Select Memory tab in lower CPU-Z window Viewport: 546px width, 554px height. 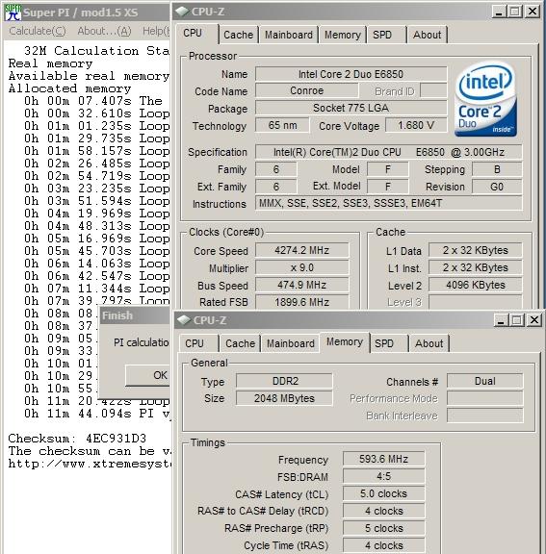(x=345, y=341)
